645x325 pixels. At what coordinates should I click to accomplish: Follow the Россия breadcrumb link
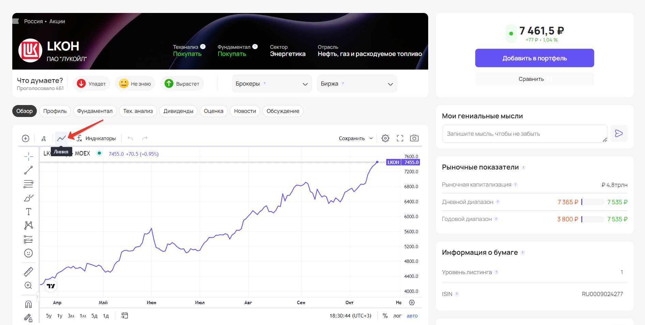pyautogui.click(x=33, y=21)
